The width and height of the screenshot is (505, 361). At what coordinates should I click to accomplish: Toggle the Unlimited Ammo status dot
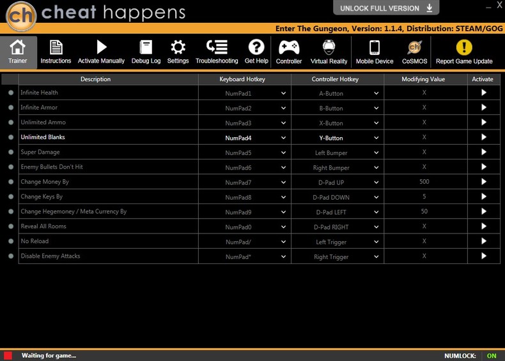(x=11, y=122)
